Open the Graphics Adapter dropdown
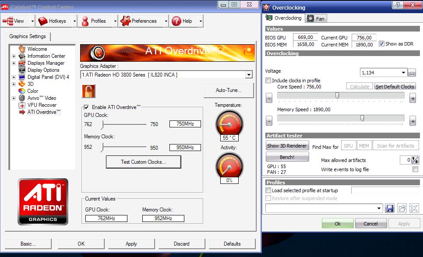 [249, 75]
